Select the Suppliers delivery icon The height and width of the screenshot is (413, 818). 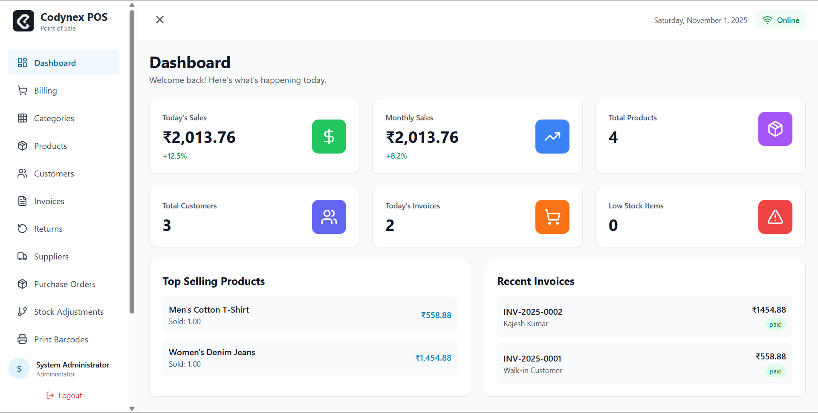point(23,256)
